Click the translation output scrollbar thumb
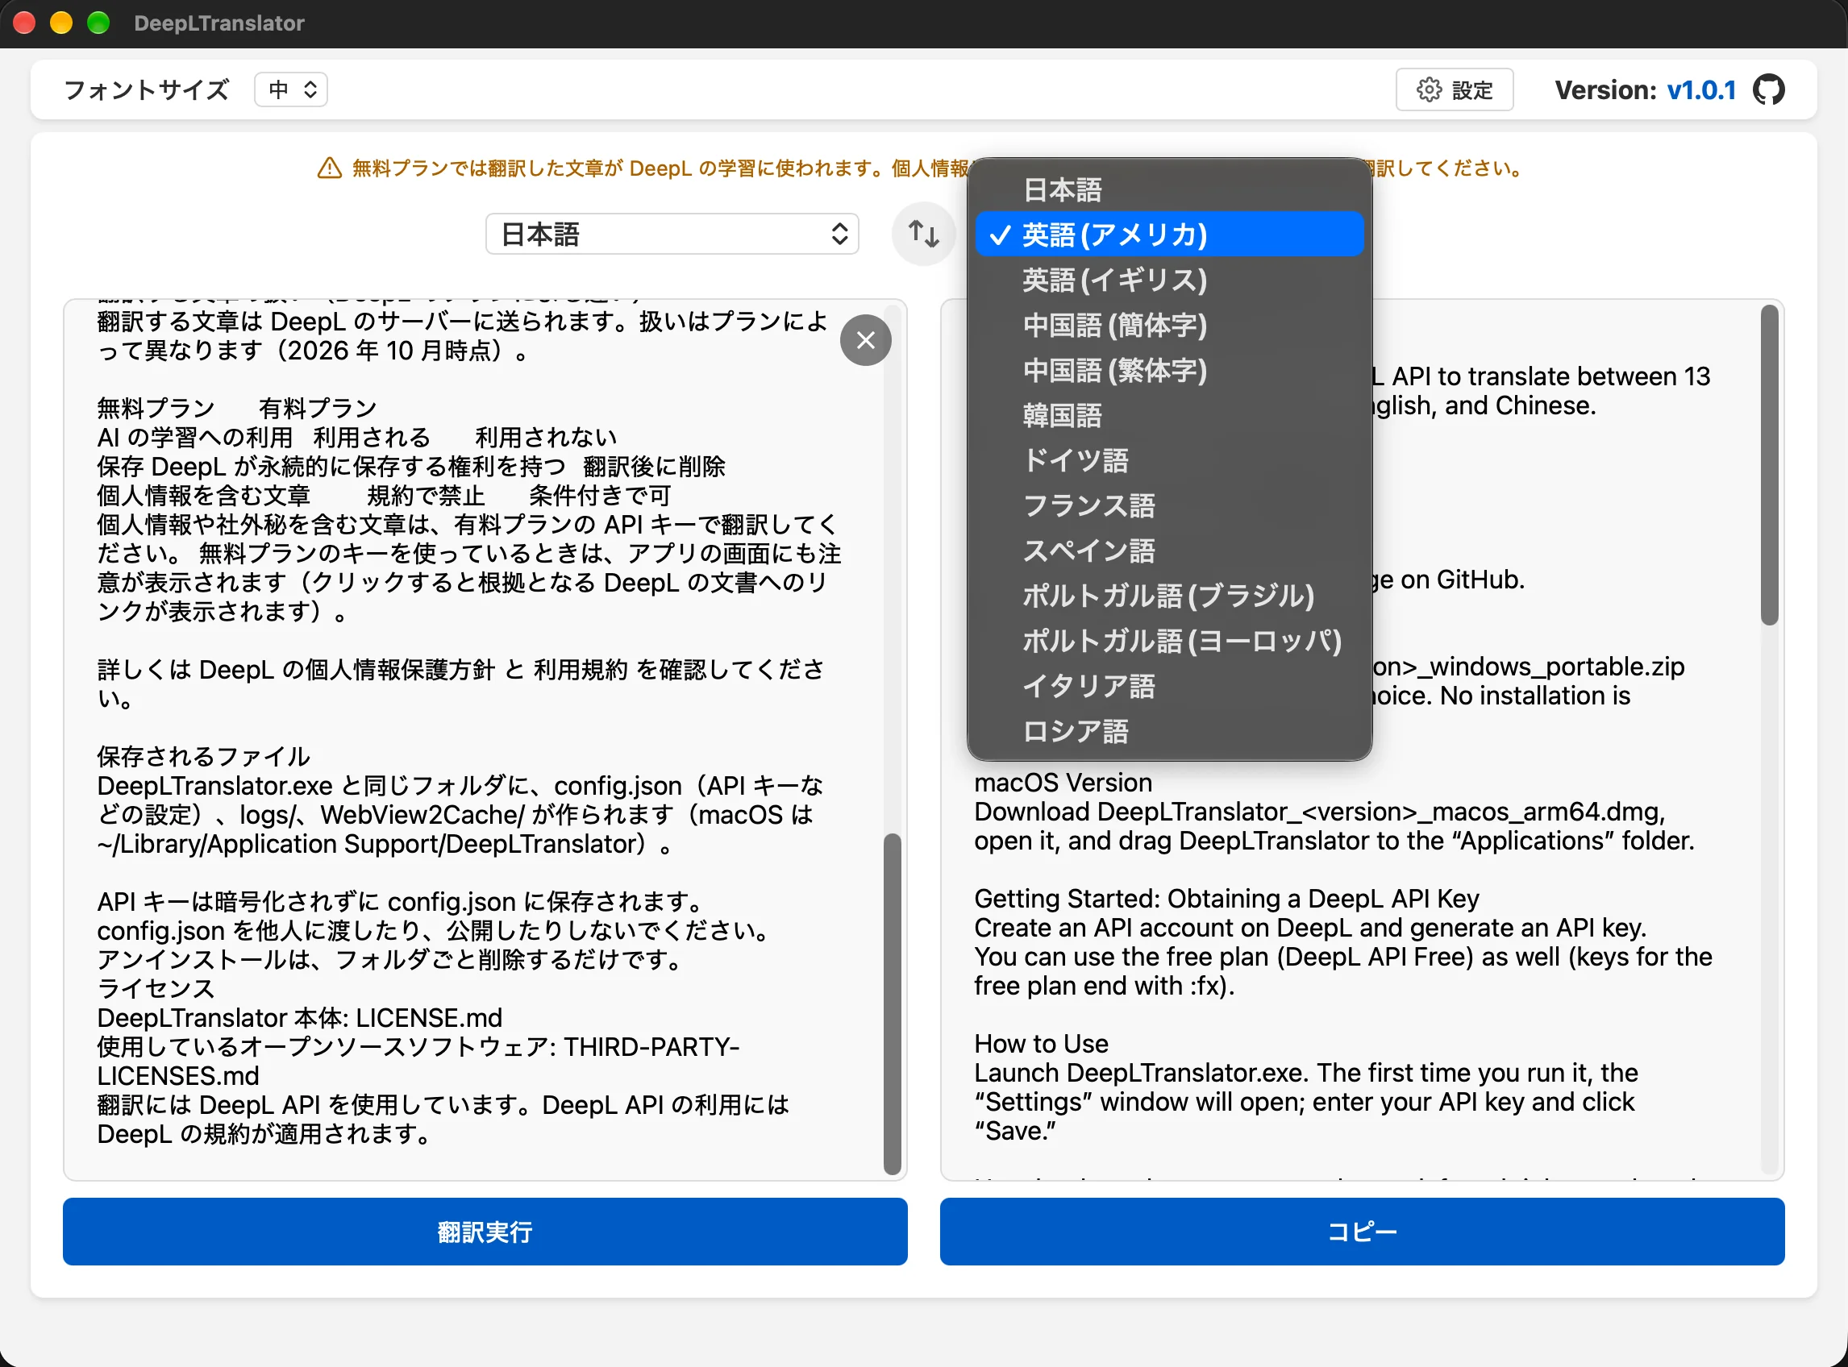 click(x=1769, y=465)
